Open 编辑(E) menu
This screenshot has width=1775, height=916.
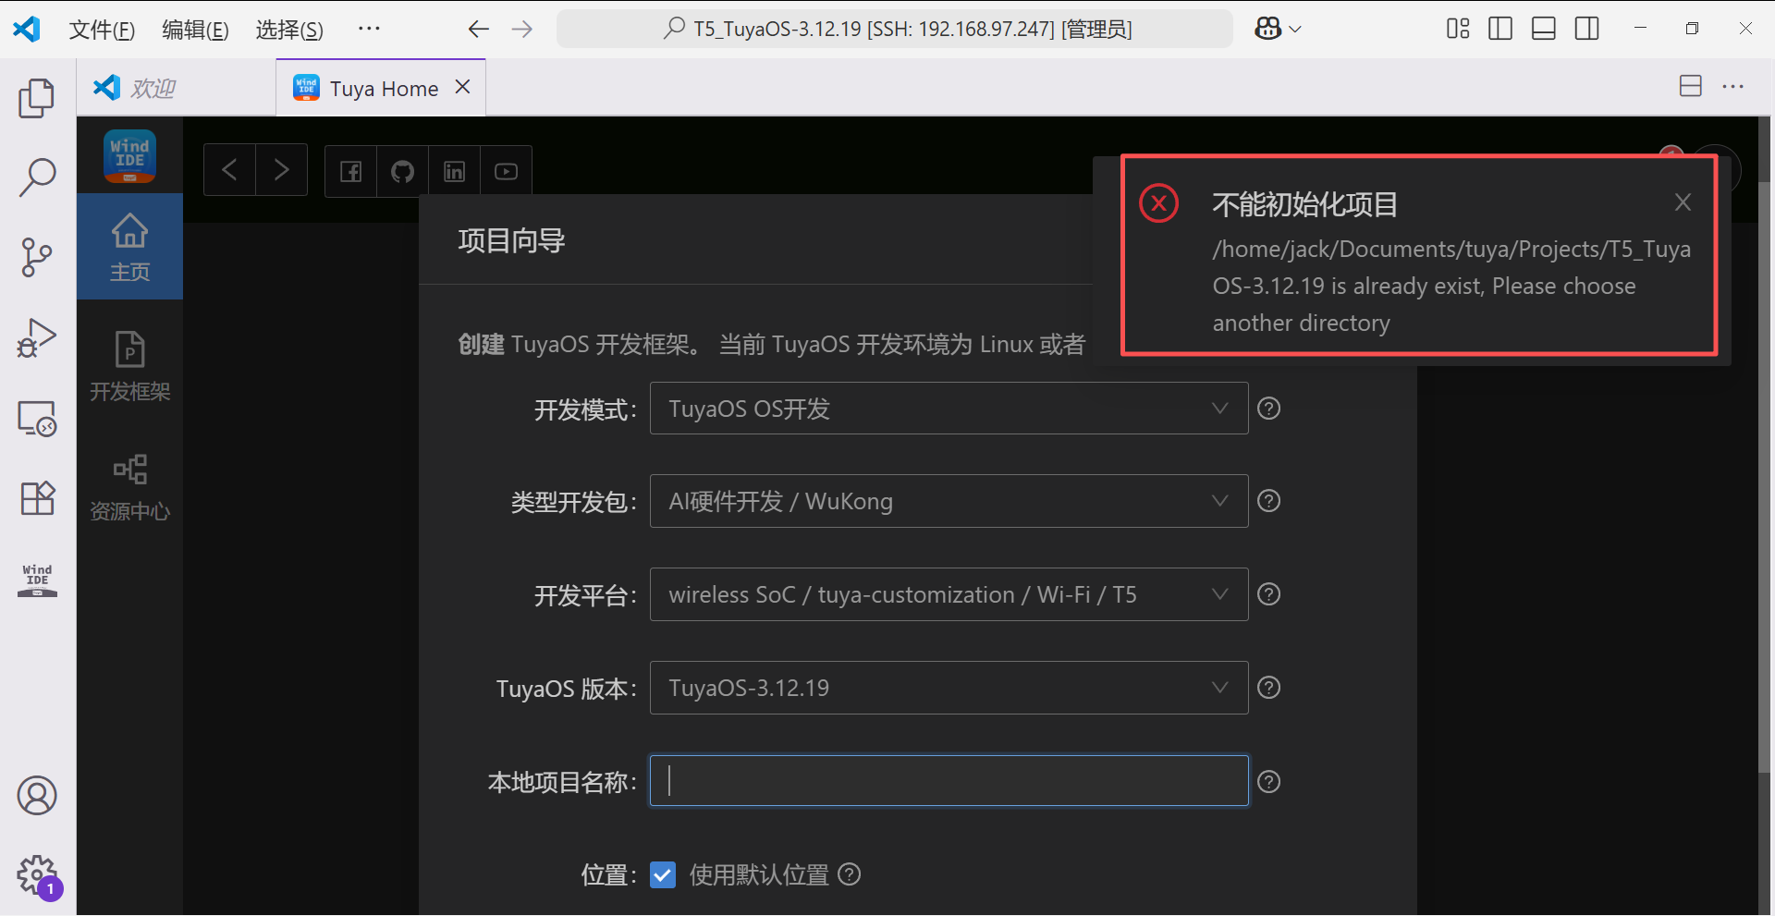(x=195, y=30)
